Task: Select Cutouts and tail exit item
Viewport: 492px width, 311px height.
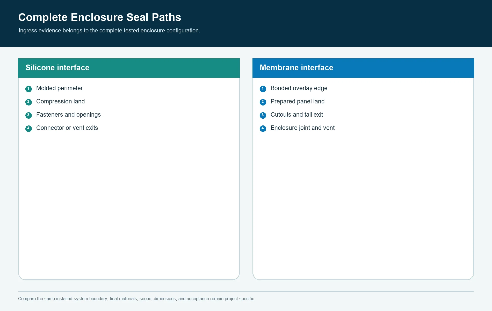Action: [x=297, y=115]
